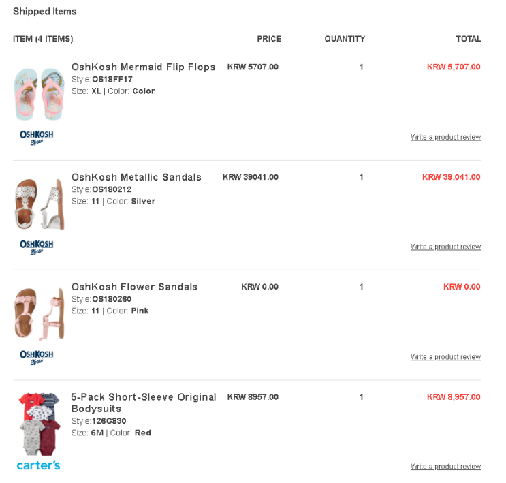Write a product review for Bodysuits
Image resolution: width=506 pixels, height=483 pixels.
tap(445, 467)
